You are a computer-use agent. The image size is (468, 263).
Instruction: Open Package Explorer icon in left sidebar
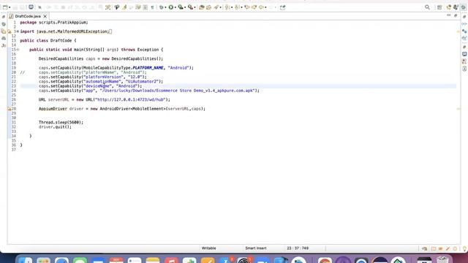point(4,31)
